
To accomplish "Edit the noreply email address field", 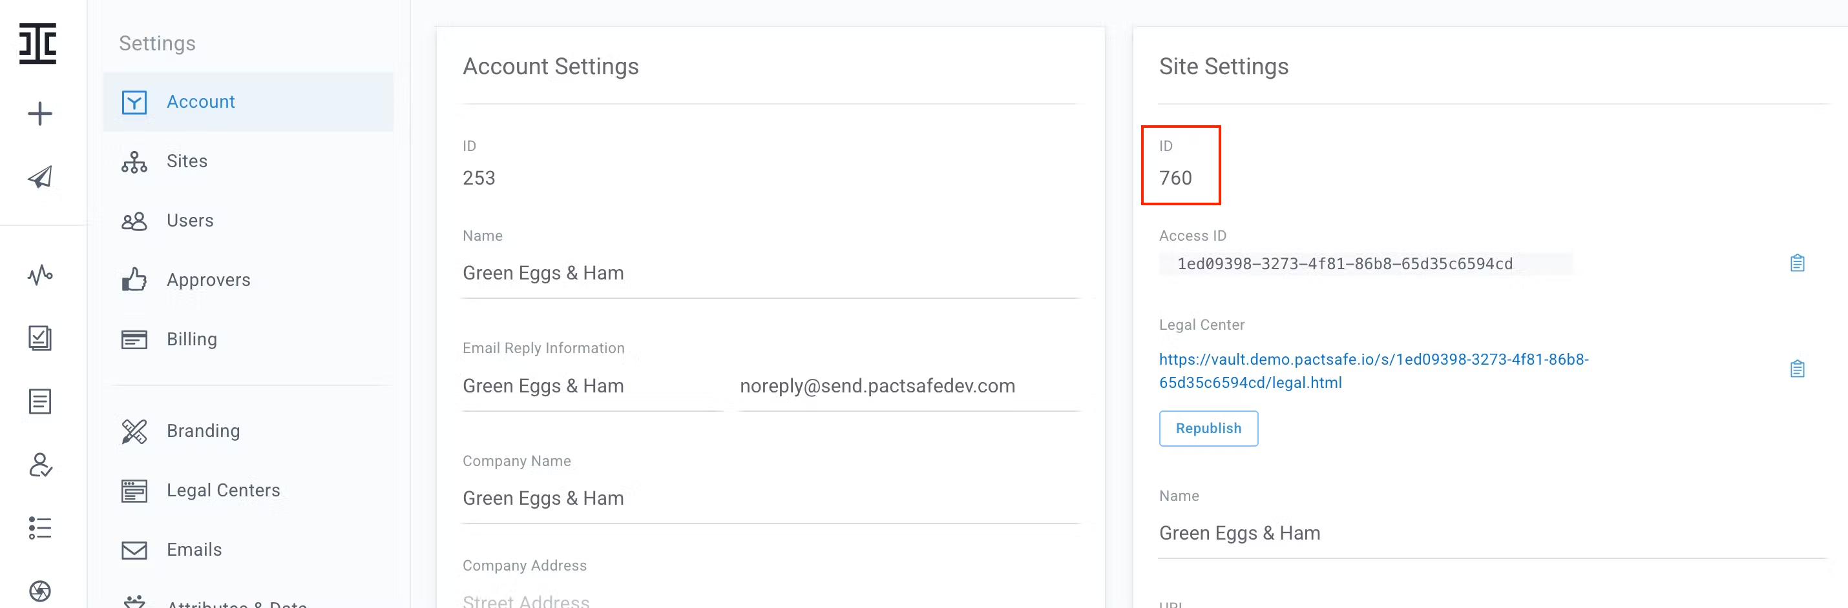I will [x=910, y=387].
